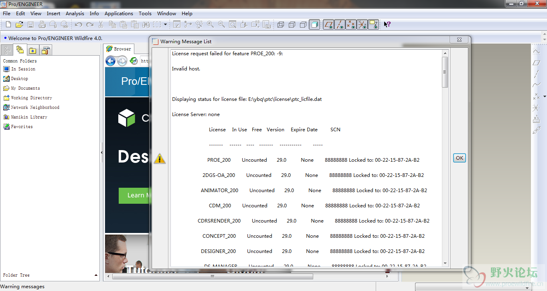Click the Redo arrow icon

pyautogui.click(x=90, y=24)
